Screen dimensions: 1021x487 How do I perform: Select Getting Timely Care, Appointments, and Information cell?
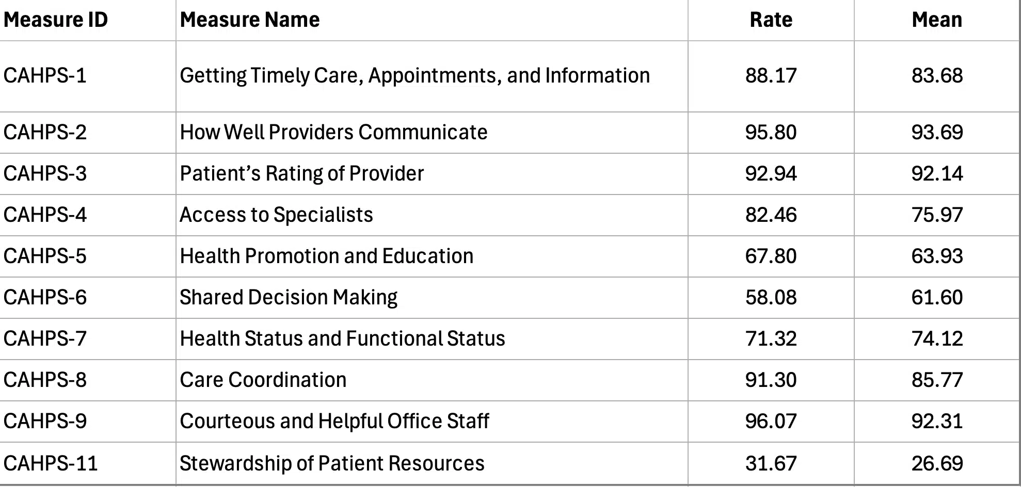(x=432, y=76)
